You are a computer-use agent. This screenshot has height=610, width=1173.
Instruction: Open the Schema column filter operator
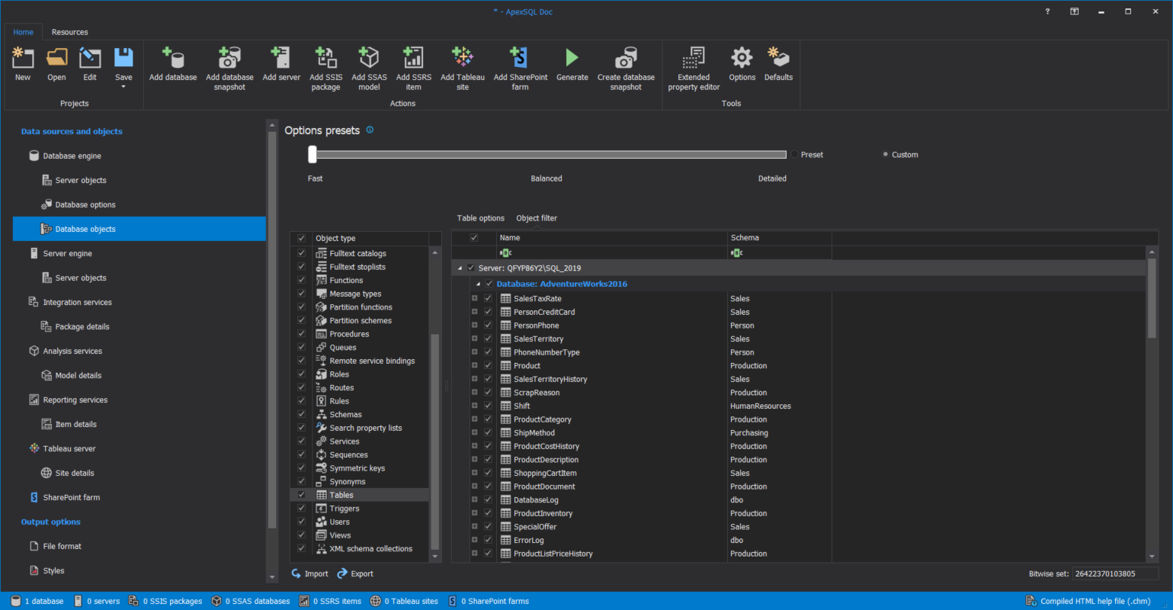point(736,252)
